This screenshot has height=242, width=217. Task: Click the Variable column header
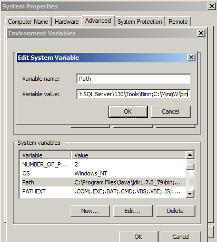point(45,155)
